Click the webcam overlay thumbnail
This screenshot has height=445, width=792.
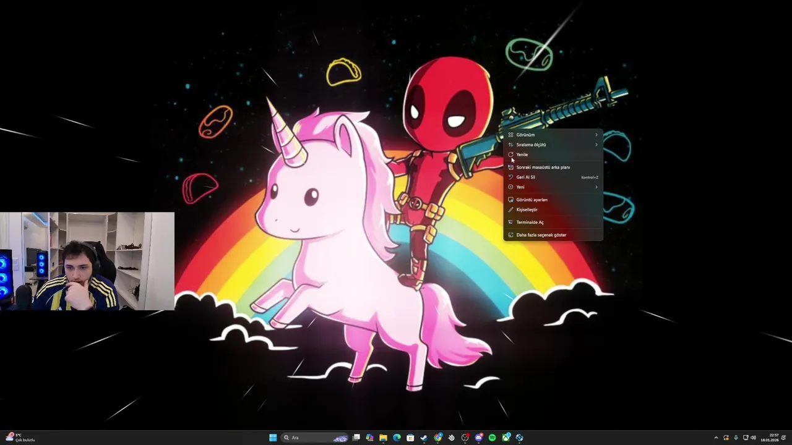coord(87,261)
